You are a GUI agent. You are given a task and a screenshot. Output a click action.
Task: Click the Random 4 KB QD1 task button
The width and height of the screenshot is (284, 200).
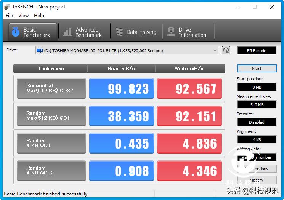[51, 143]
